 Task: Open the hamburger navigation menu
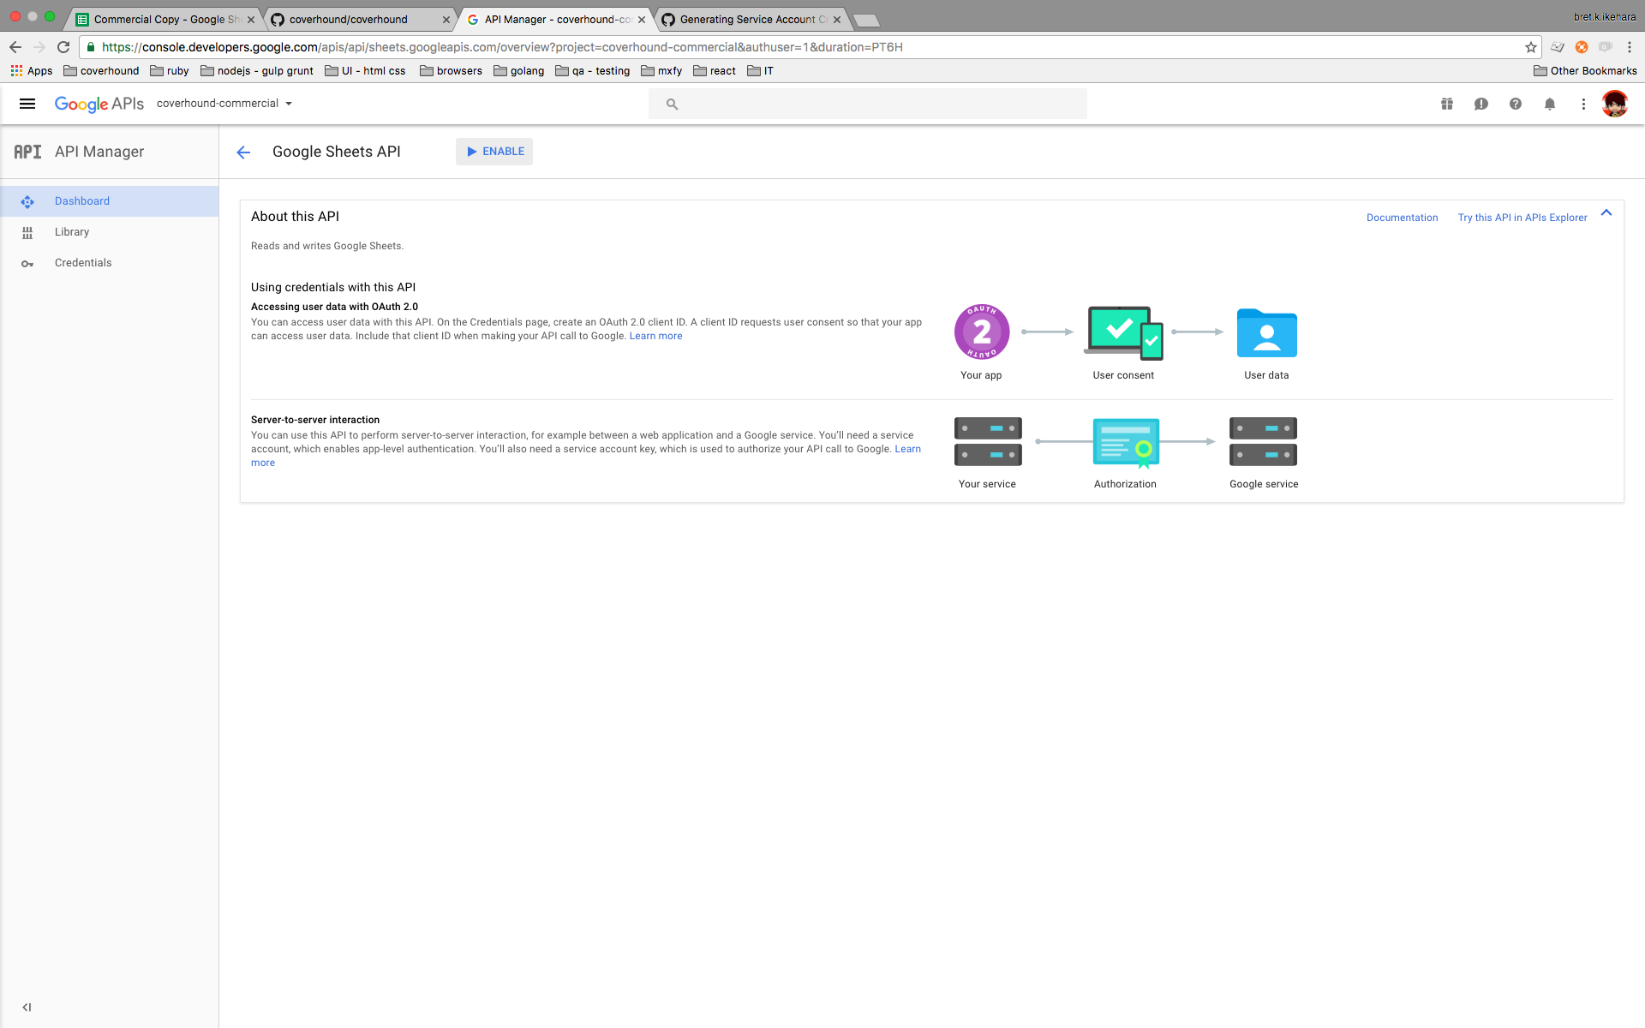coord(27,104)
